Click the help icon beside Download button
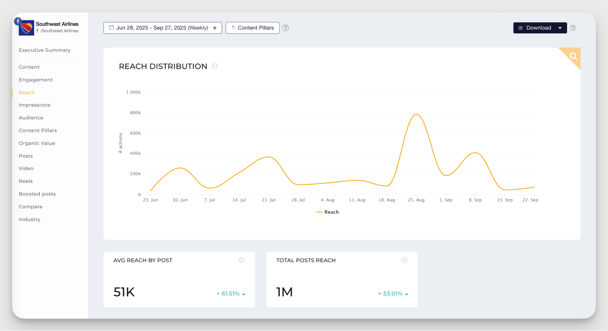The height and width of the screenshot is (331, 608). click(x=573, y=28)
